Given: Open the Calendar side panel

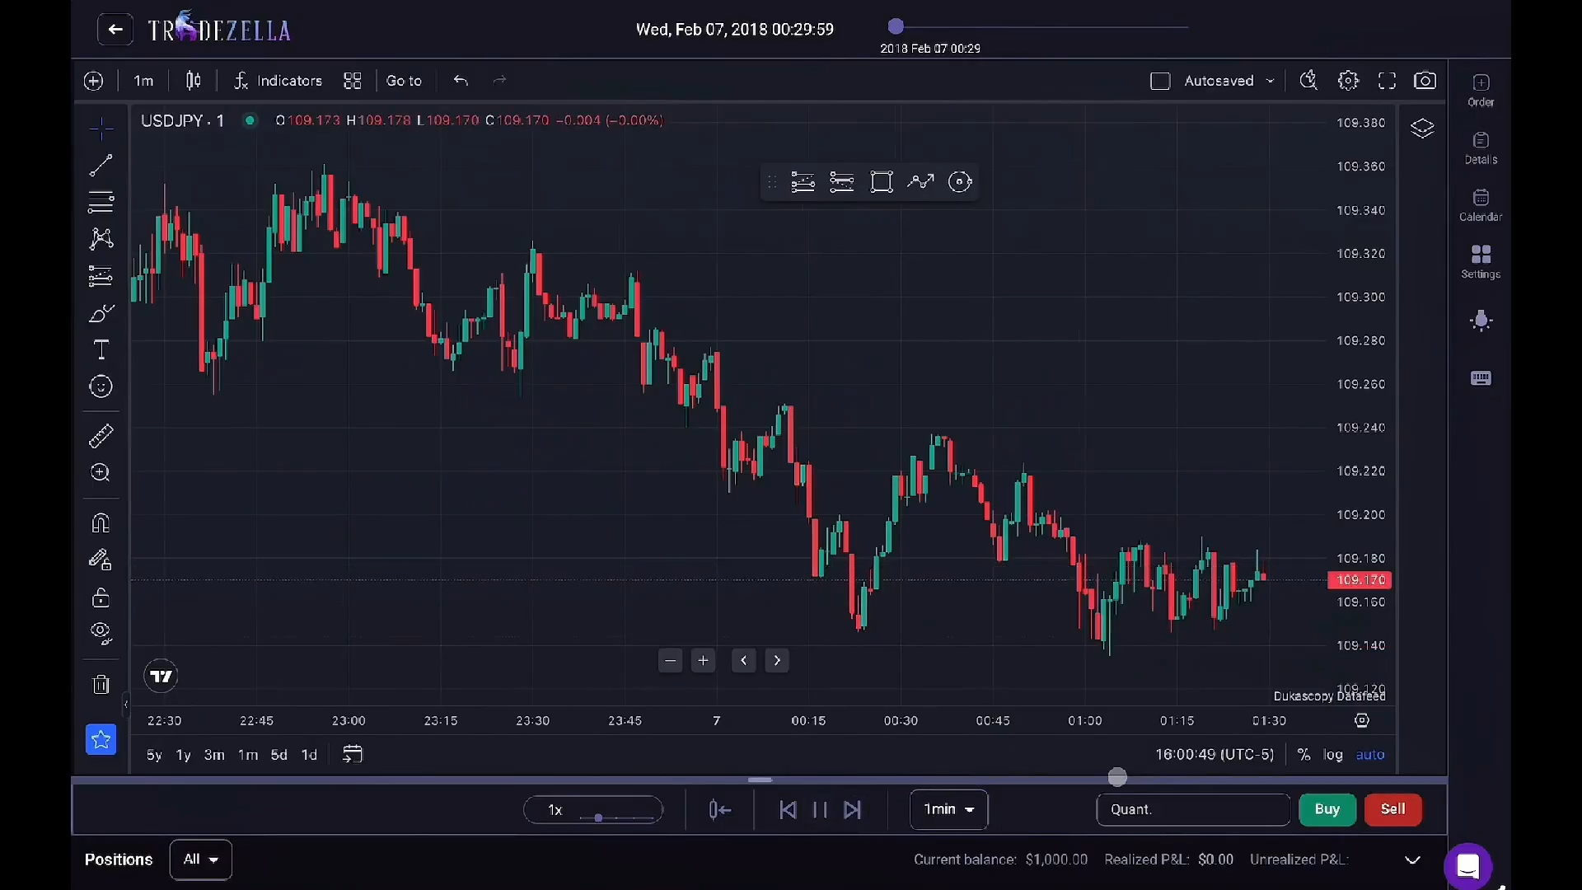Looking at the screenshot, I should (x=1481, y=204).
